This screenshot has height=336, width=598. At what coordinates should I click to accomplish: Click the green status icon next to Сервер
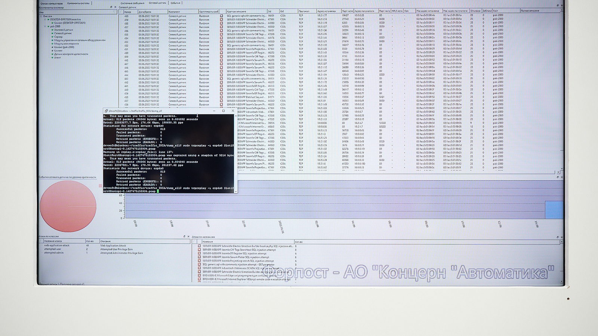click(52, 37)
